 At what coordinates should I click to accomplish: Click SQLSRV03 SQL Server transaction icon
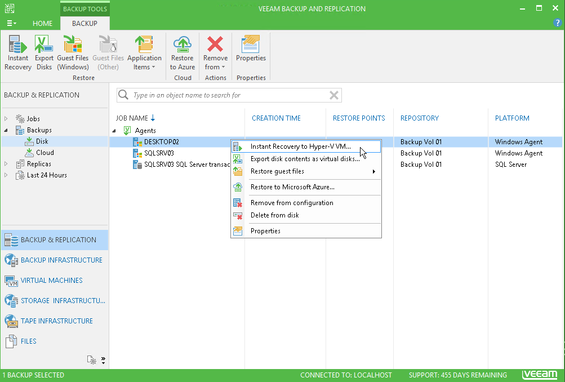pyautogui.click(x=137, y=165)
